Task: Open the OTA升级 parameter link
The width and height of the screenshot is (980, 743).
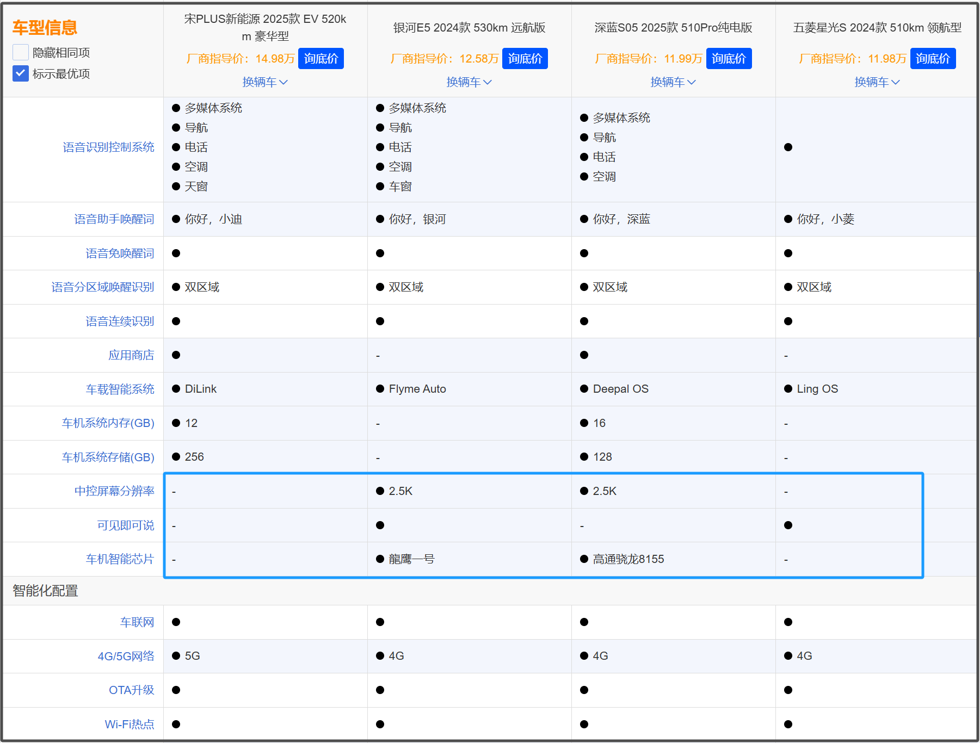Action: (x=131, y=690)
